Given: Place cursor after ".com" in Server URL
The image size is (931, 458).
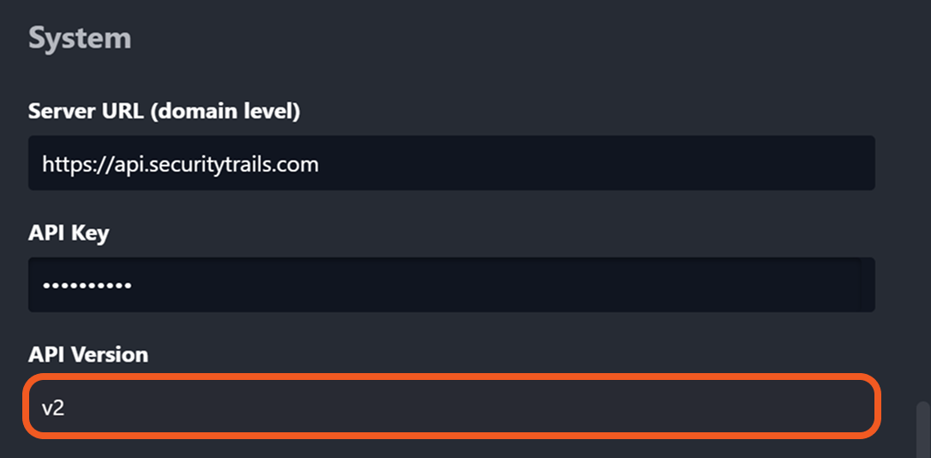Looking at the screenshot, I should point(319,164).
